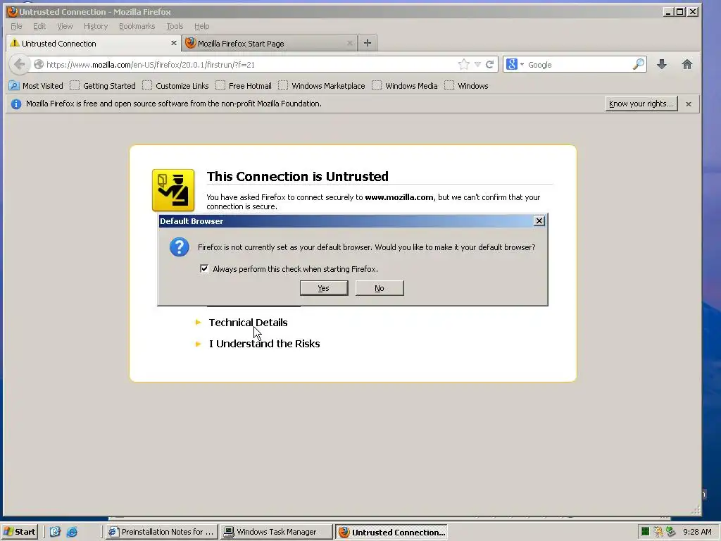Click the address bar URL field

251,64
